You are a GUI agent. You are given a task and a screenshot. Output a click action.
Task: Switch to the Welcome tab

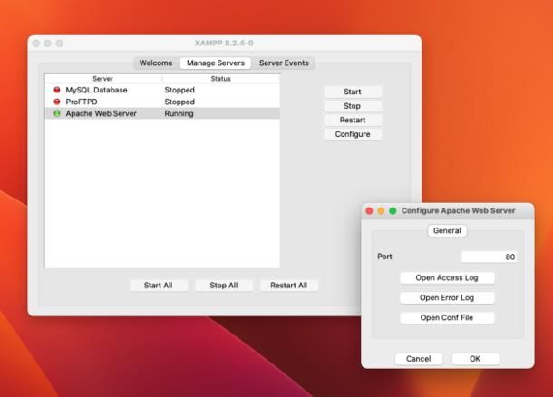156,63
